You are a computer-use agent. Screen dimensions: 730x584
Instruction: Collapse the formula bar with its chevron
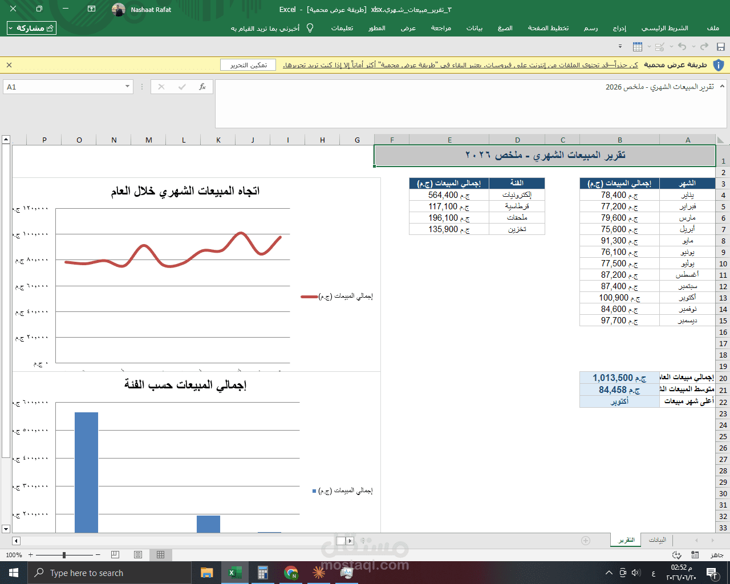722,86
